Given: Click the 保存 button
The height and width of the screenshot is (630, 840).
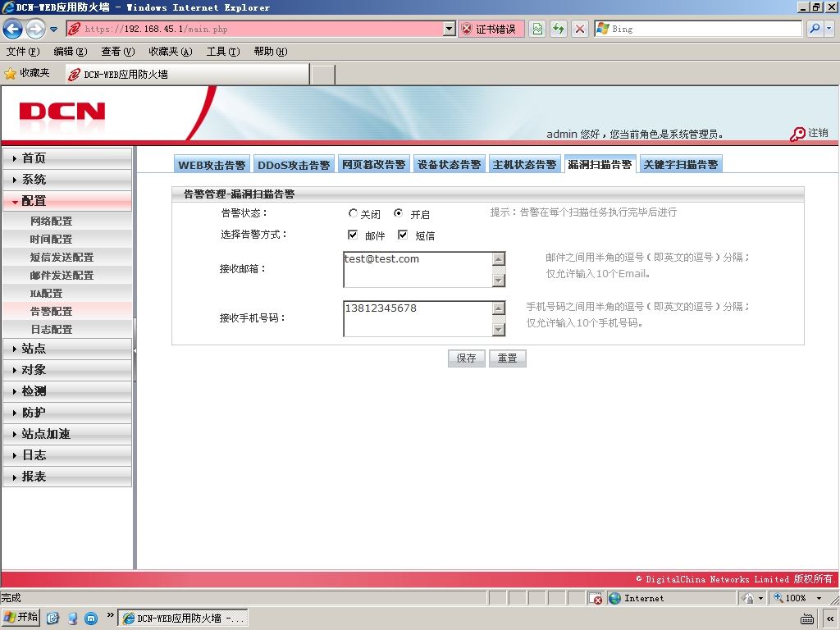Looking at the screenshot, I should click(466, 358).
